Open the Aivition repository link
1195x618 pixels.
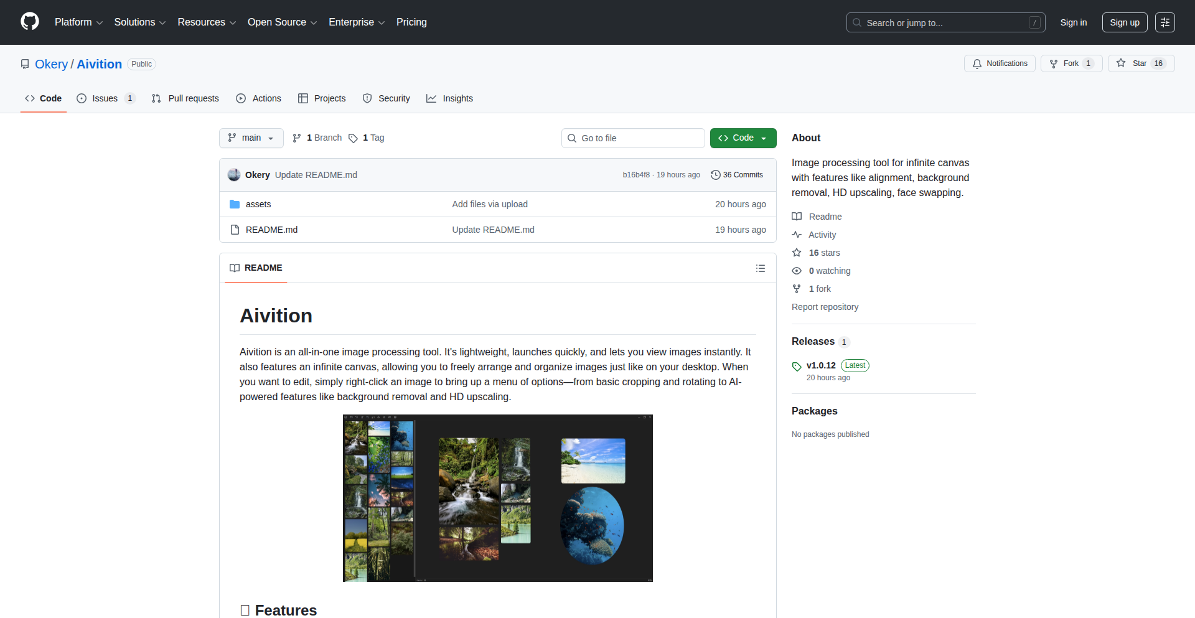[100, 64]
